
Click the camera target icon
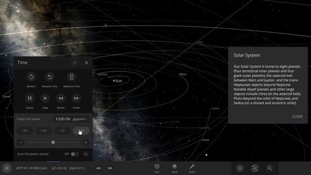(255, 168)
